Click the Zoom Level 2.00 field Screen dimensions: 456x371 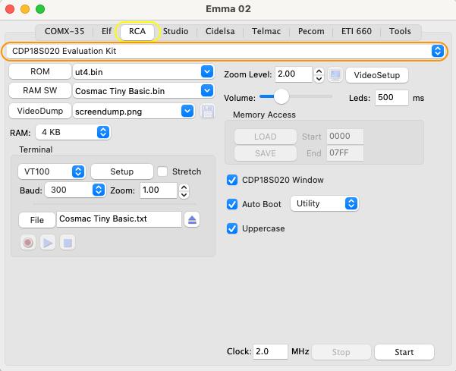click(x=294, y=74)
